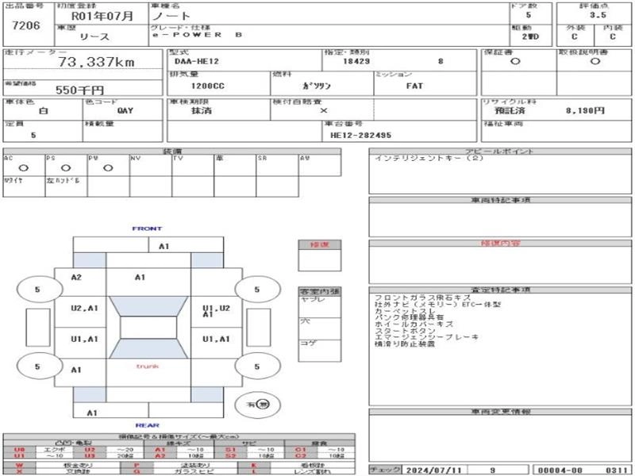Click the transmission value FAT

(414, 86)
